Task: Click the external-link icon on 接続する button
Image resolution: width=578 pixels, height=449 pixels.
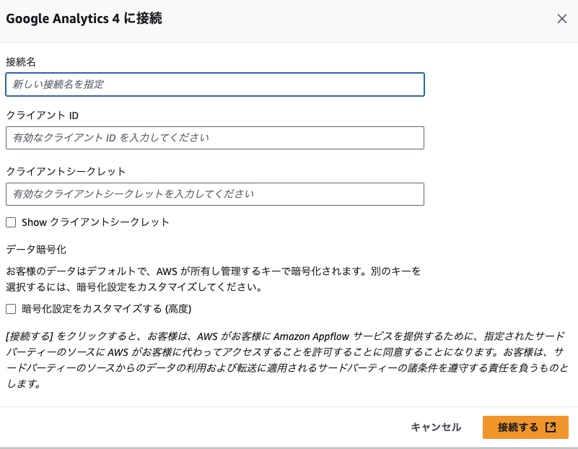Action: coord(551,427)
